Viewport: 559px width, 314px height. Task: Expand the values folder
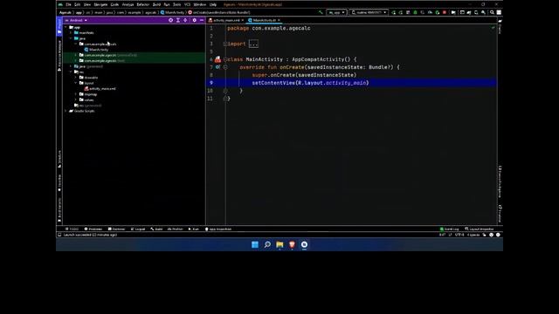tap(76, 99)
